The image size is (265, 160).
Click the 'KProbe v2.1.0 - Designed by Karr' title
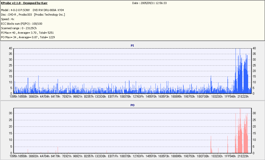pyautogui.click(x=24, y=3)
